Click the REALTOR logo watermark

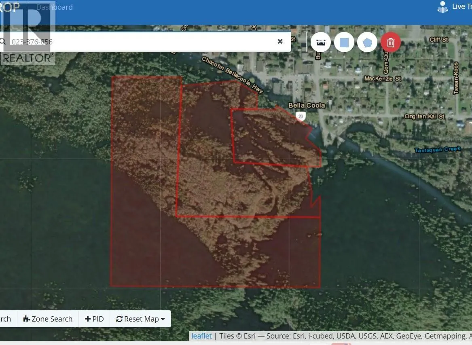click(x=28, y=36)
